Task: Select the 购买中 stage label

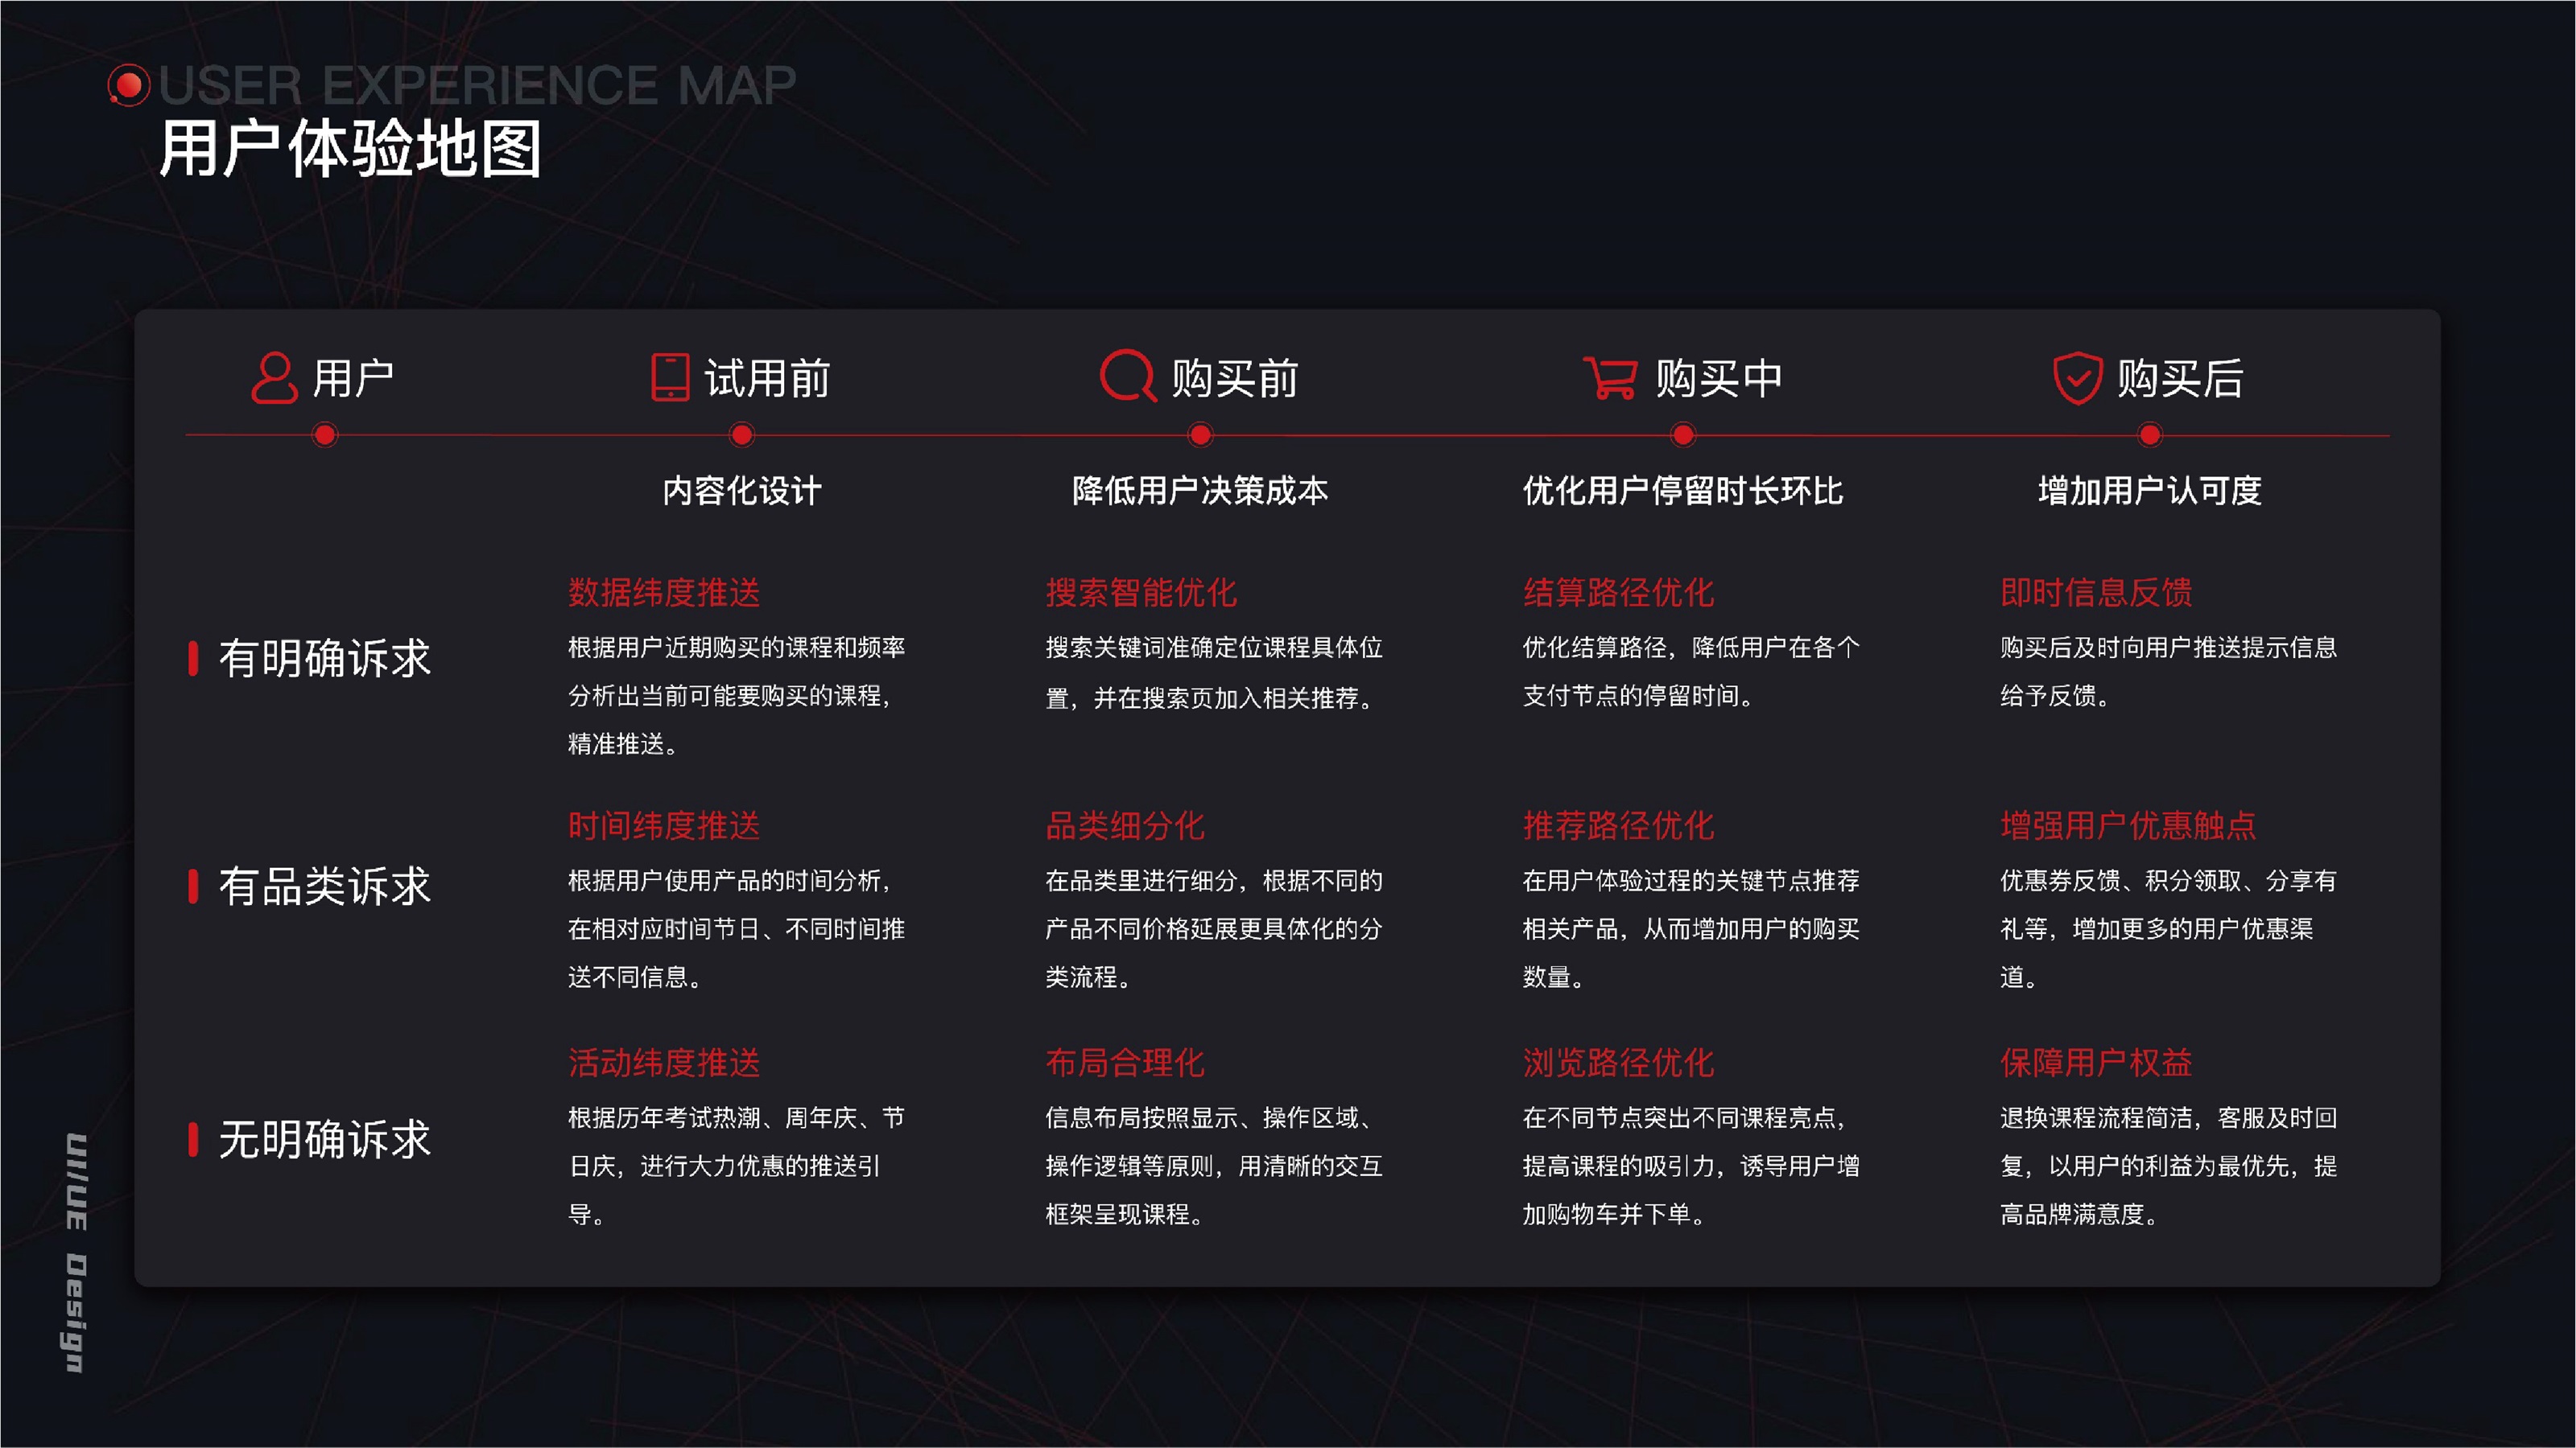Action: click(1719, 379)
